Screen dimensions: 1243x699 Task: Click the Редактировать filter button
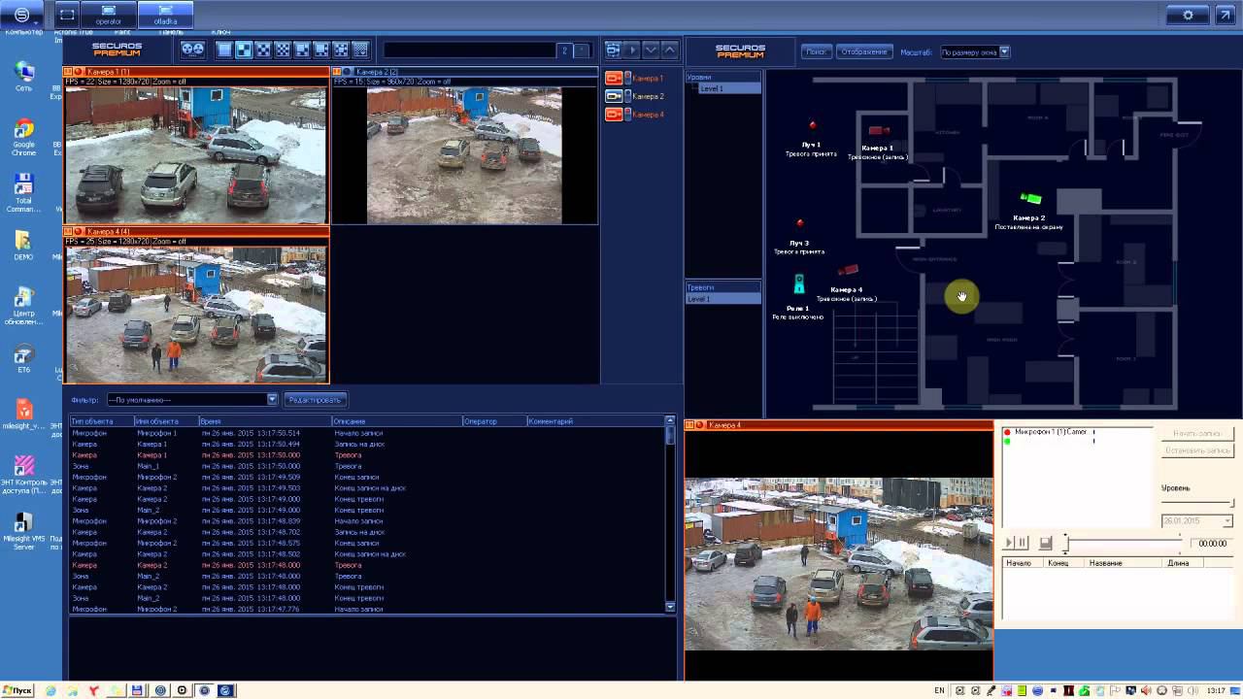315,400
